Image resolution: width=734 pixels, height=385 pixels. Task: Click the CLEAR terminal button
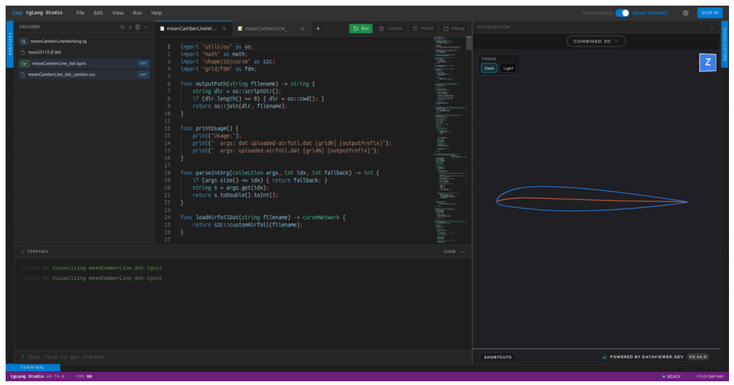click(449, 252)
